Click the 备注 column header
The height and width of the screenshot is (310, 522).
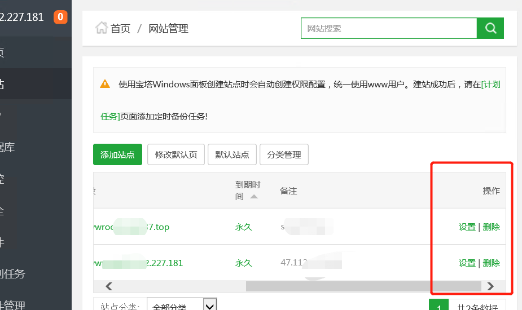click(x=288, y=191)
